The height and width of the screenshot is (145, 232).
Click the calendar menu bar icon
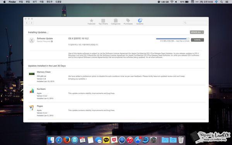pos(192,2)
